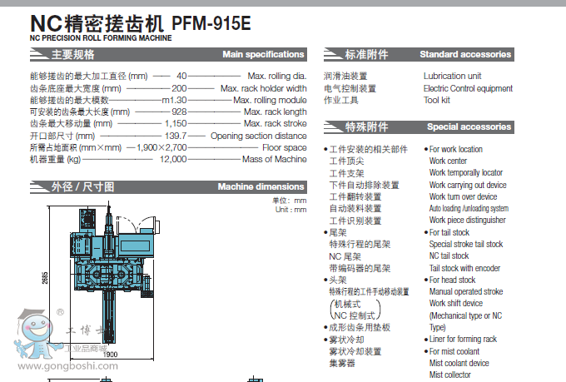The width and height of the screenshot is (566, 382).
Task: Click the 'Unit : mm' note
Action: tap(291, 210)
